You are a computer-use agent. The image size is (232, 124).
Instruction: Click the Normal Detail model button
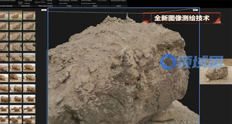20,3
